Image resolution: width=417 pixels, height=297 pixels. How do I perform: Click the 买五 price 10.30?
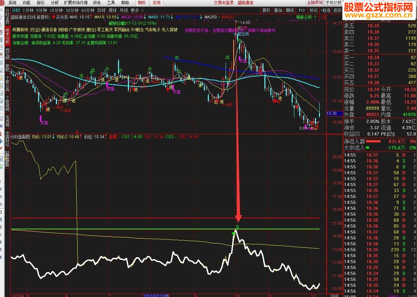[373, 83]
